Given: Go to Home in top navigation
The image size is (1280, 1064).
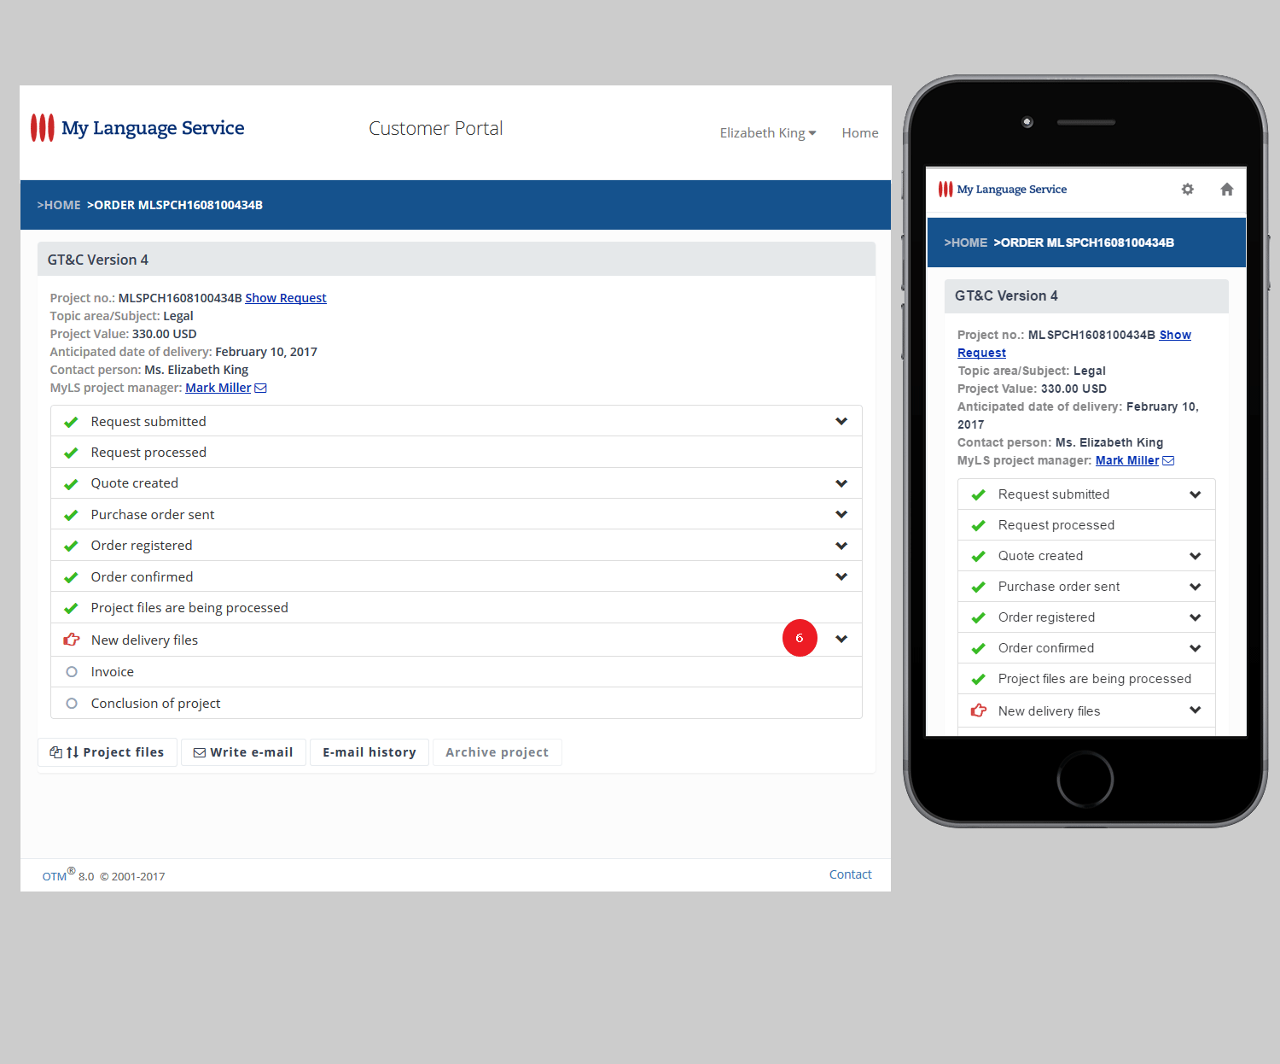Looking at the screenshot, I should click(860, 133).
